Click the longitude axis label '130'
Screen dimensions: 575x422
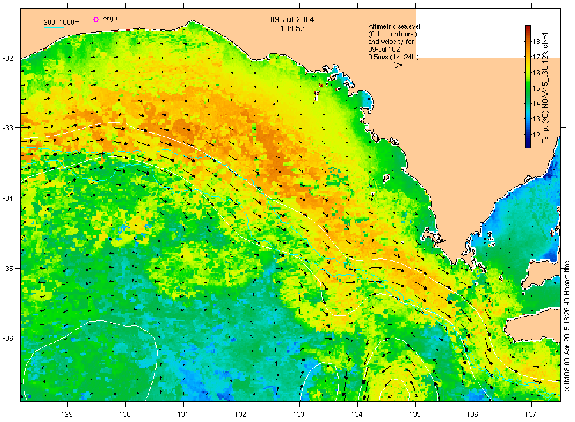(125, 415)
